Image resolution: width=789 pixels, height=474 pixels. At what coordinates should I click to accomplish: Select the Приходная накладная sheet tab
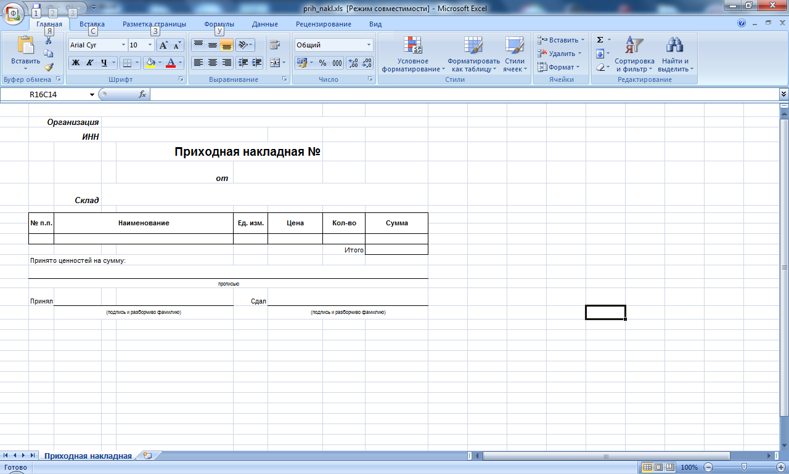coord(88,456)
